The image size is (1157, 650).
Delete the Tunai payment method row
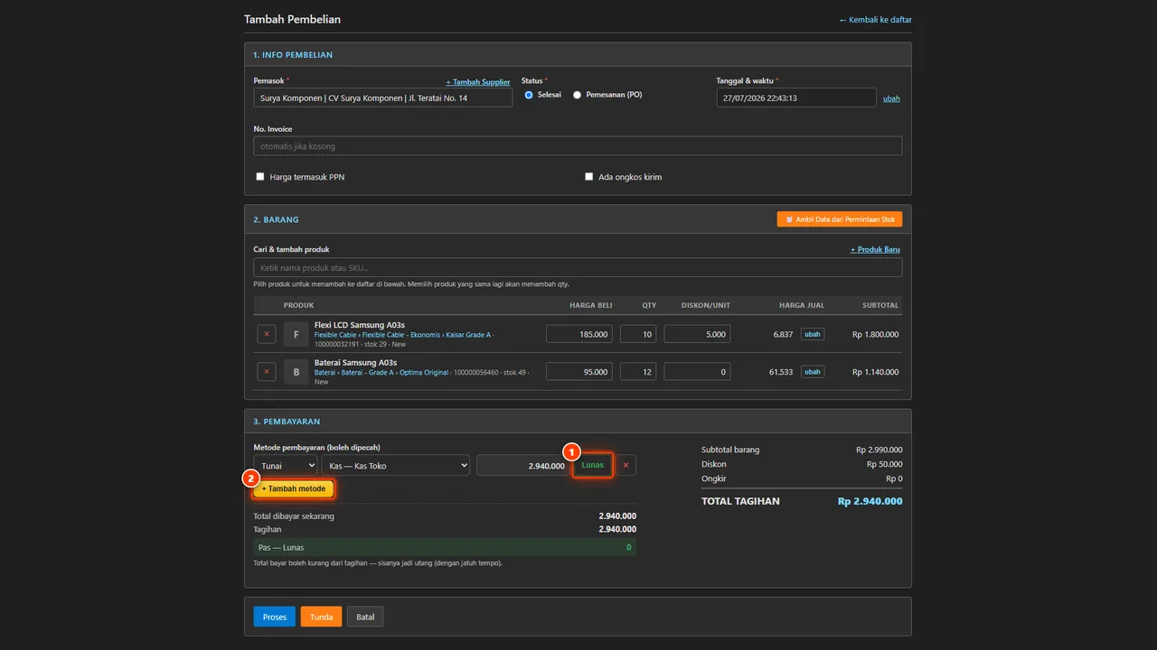pyautogui.click(x=626, y=465)
